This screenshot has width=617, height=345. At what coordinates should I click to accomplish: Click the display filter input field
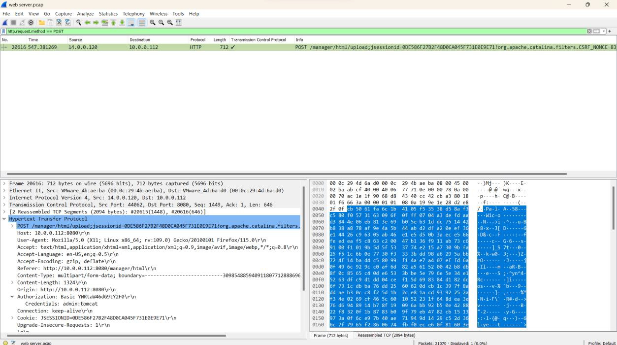pyautogui.click(x=295, y=31)
